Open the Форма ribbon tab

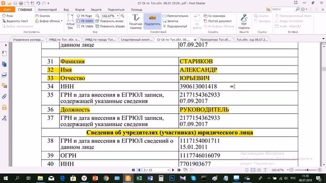[x=79, y=10]
